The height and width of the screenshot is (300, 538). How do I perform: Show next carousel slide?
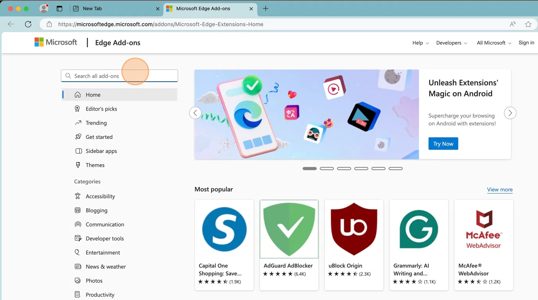[x=510, y=113]
